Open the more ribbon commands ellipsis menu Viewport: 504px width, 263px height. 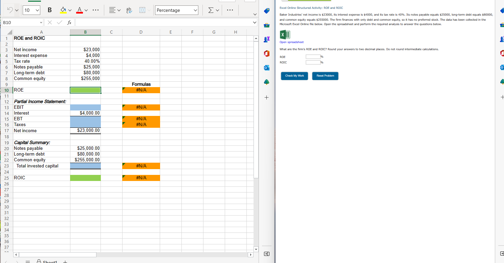coord(230,10)
